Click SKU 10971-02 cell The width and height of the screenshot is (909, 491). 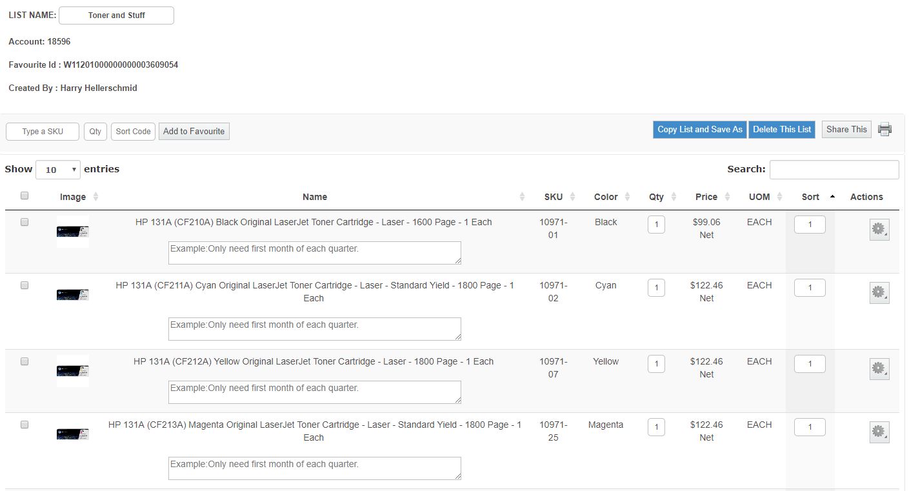coord(554,292)
